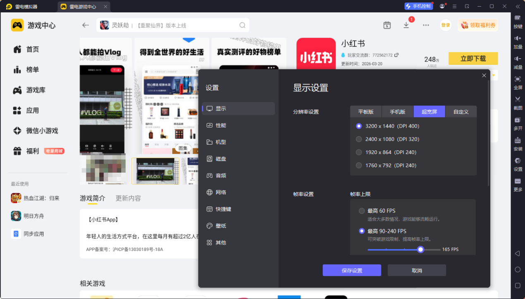Click the FPS limit slider handle
Image resolution: width=525 pixels, height=299 pixels.
[421, 249]
